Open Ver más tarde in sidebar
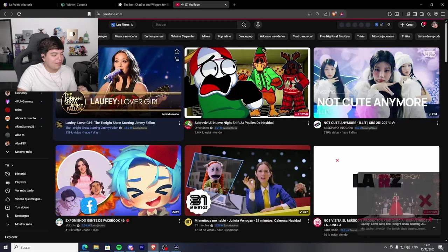Image resolution: width=448 pixels, height=252 pixels. [x=23, y=190]
